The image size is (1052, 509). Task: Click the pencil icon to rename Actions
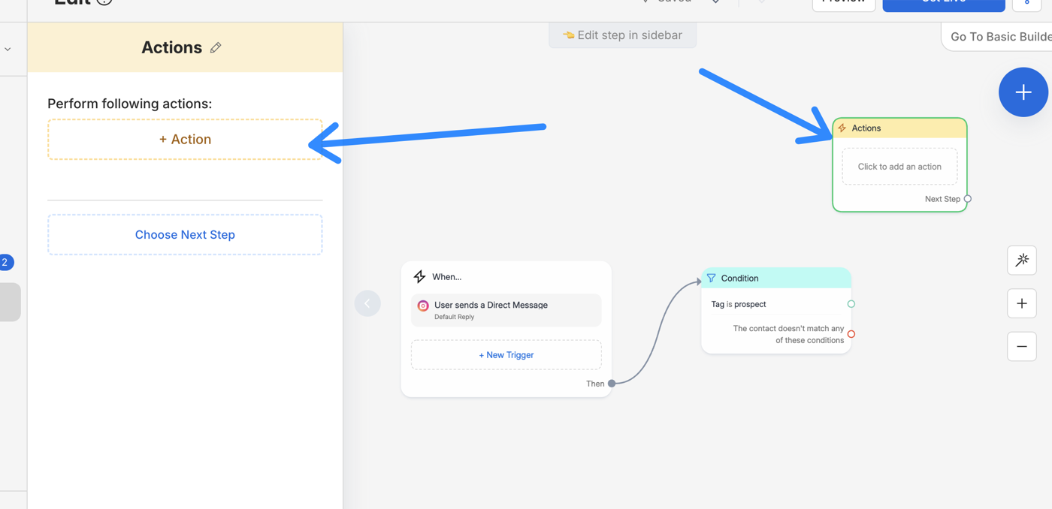pos(216,47)
